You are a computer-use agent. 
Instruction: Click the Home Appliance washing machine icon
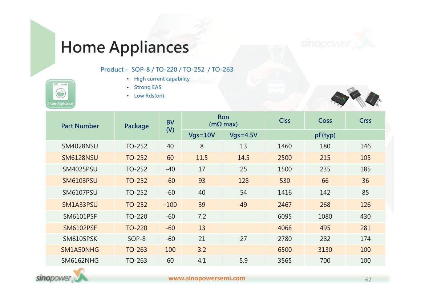(x=60, y=94)
